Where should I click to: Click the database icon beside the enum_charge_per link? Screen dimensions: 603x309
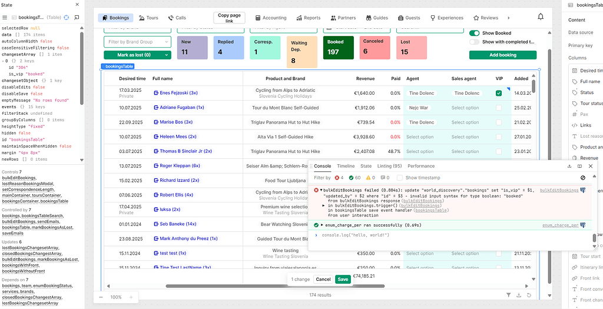pos(583,225)
